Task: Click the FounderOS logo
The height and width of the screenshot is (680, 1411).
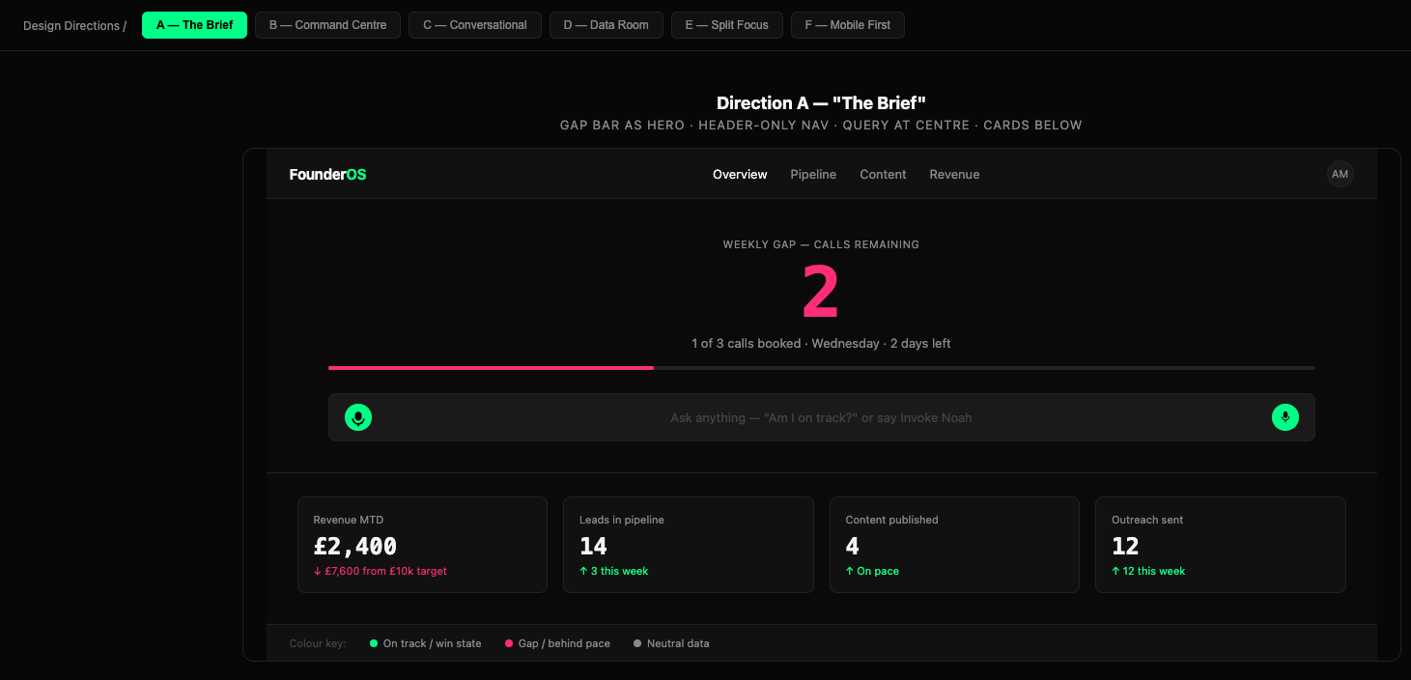Action: pyautogui.click(x=327, y=175)
